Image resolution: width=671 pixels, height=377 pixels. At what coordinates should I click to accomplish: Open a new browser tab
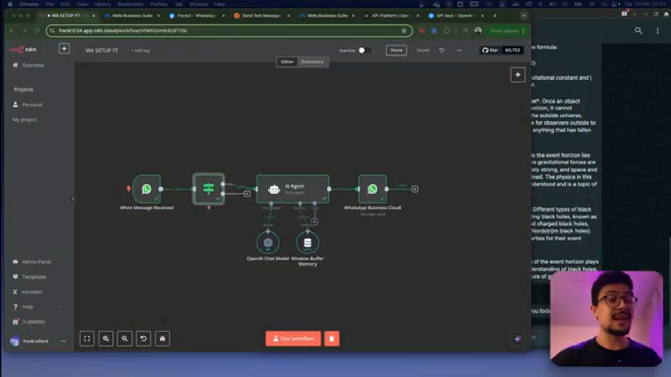pyautogui.click(x=494, y=16)
